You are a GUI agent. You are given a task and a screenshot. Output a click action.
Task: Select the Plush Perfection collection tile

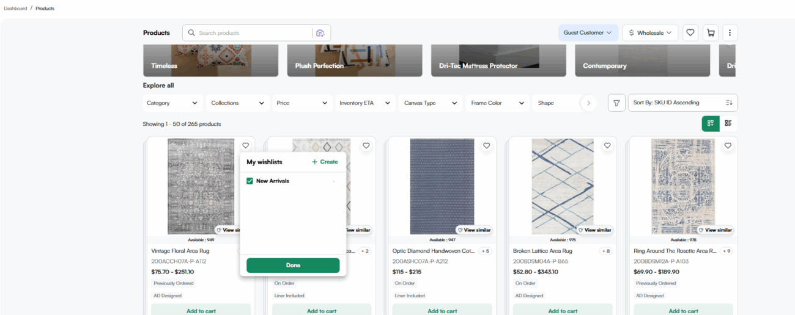click(x=355, y=60)
